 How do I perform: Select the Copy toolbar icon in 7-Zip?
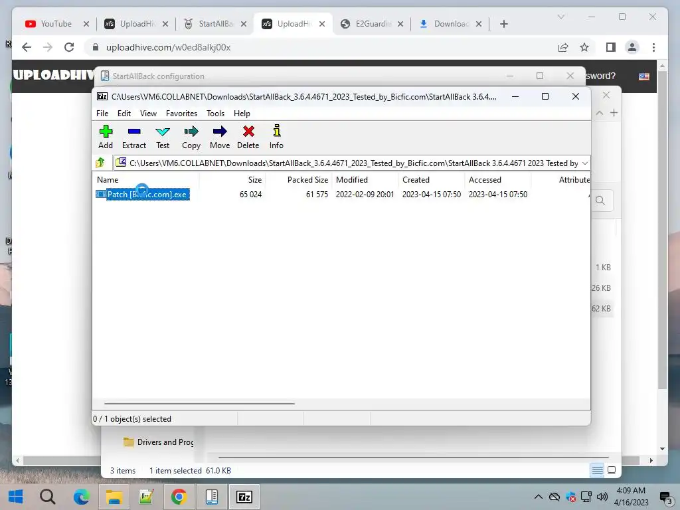[191, 137]
